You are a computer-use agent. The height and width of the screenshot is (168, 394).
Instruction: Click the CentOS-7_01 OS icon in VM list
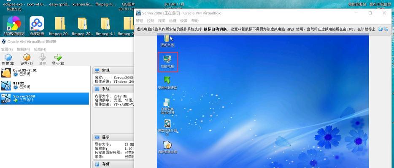[6, 73]
